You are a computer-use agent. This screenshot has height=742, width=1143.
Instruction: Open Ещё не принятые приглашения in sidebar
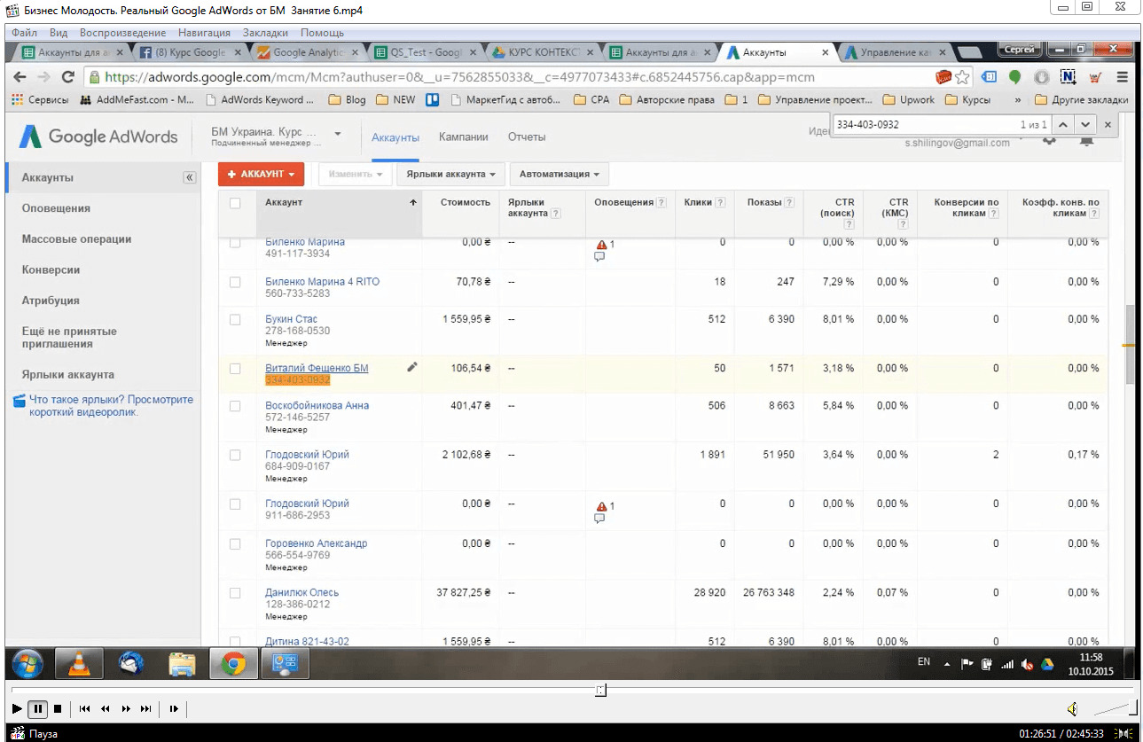[69, 338]
